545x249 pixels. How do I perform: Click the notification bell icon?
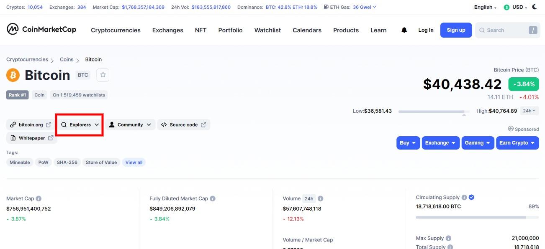(x=404, y=30)
